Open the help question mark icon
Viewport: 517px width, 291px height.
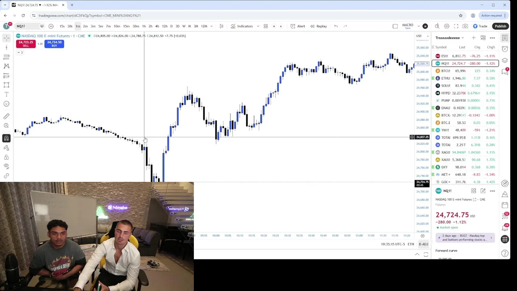(x=505, y=253)
